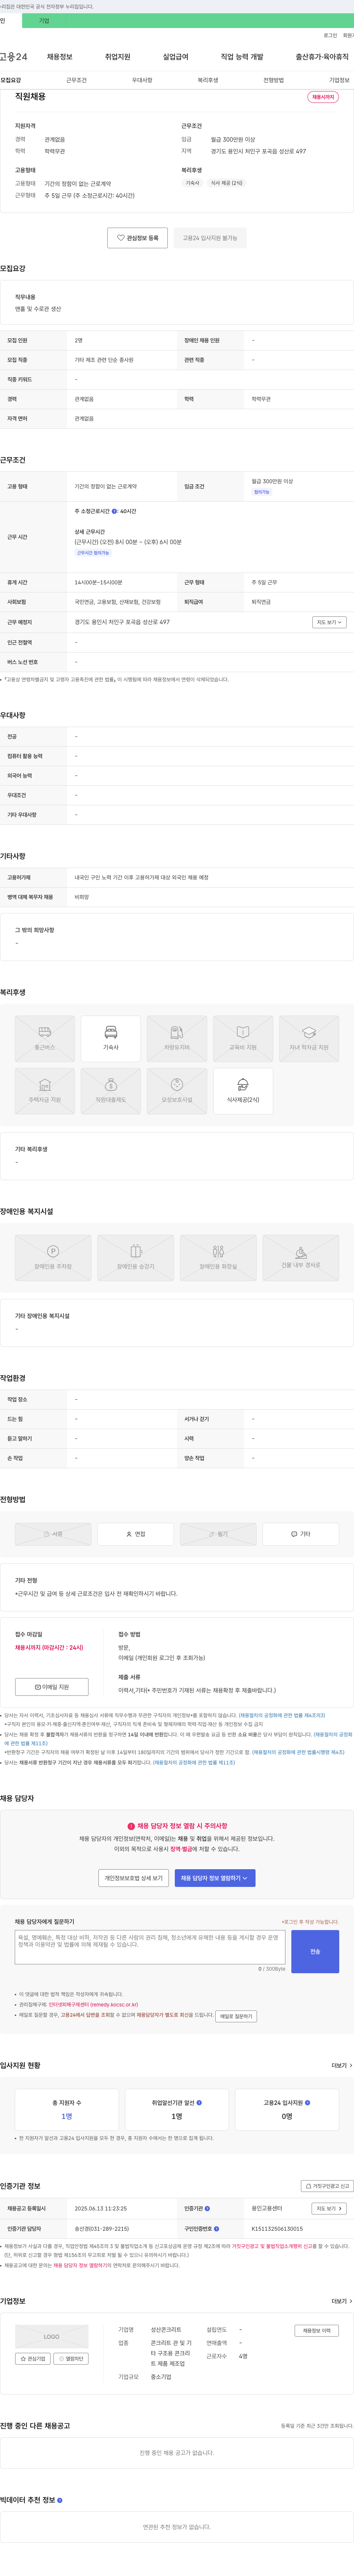Click 총 지원자 수 1명 count

67,2116
